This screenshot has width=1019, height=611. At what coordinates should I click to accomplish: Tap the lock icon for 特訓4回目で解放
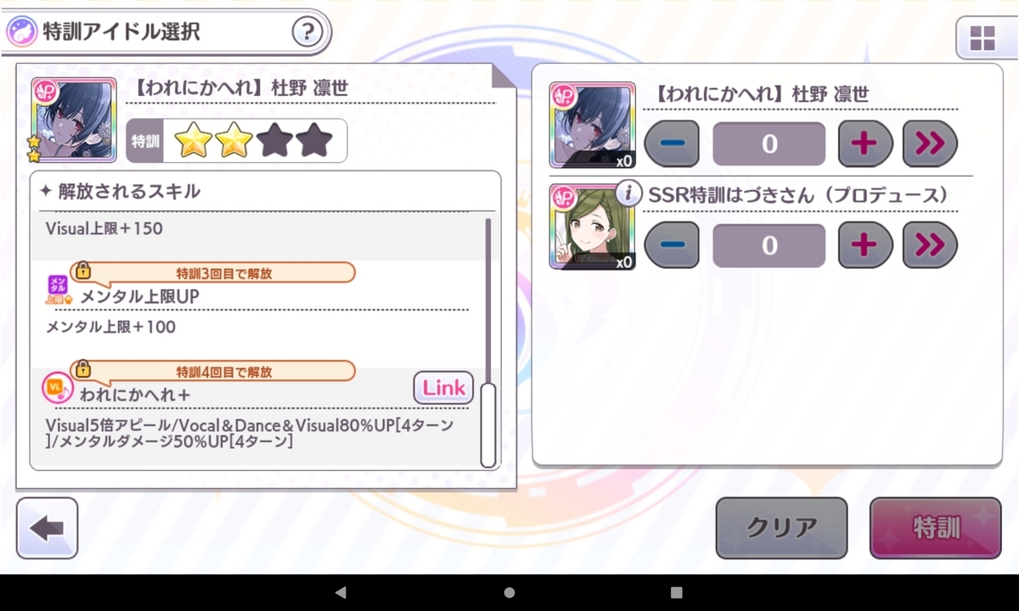(82, 369)
